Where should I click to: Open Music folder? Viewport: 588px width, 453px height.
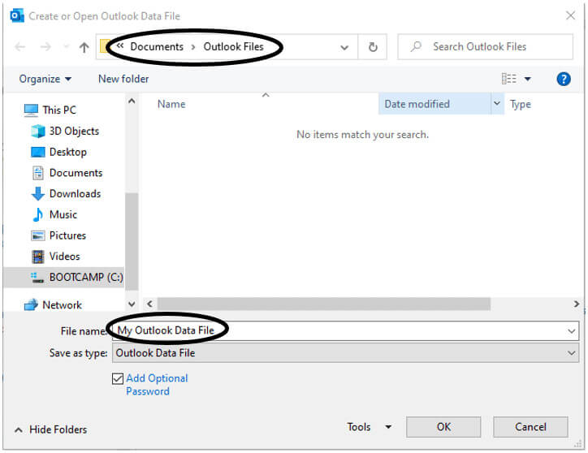[x=55, y=214]
